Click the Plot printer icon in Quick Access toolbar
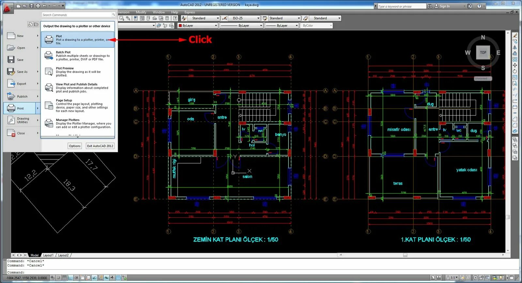This screenshot has height=283, width=522. tap(38, 6)
